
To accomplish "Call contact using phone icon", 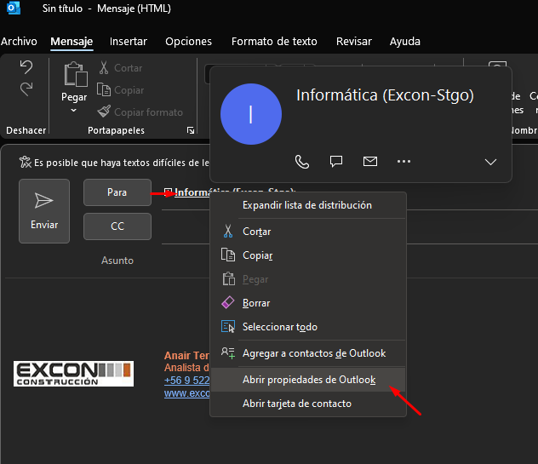I will pyautogui.click(x=302, y=162).
